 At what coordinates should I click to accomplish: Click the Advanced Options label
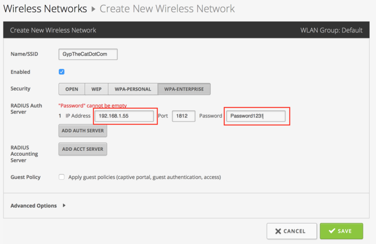click(34, 206)
